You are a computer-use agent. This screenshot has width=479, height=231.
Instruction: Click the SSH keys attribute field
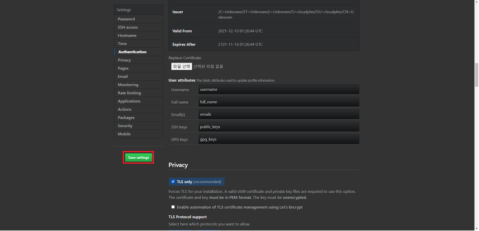(278, 127)
